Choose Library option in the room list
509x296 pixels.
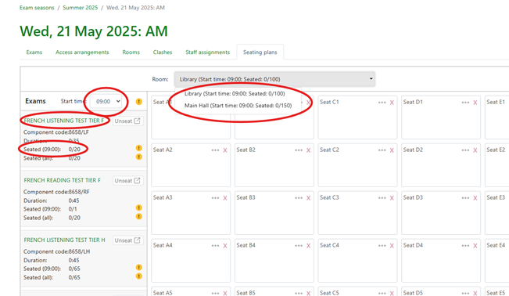point(235,94)
